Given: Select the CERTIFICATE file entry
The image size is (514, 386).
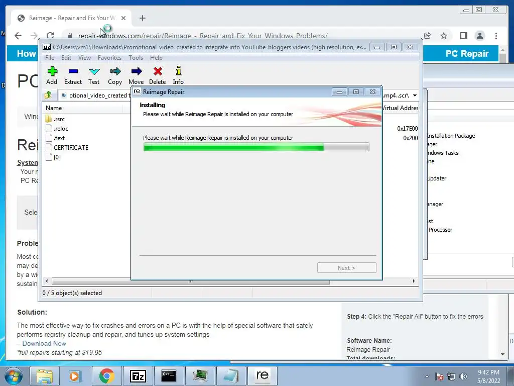Looking at the screenshot, I should pyautogui.click(x=67, y=147).
